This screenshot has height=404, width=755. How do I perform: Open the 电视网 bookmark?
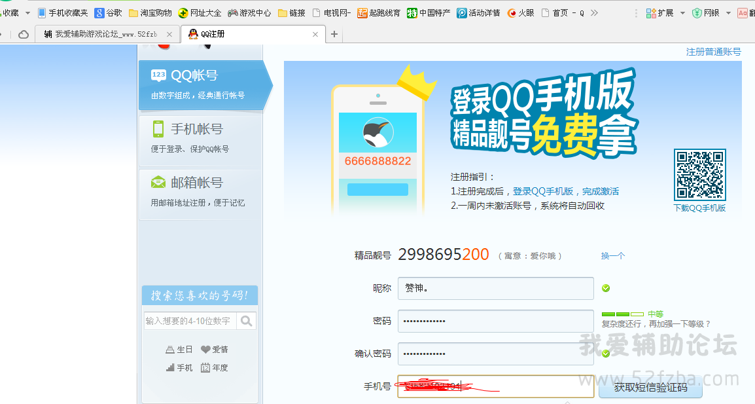pyautogui.click(x=332, y=13)
